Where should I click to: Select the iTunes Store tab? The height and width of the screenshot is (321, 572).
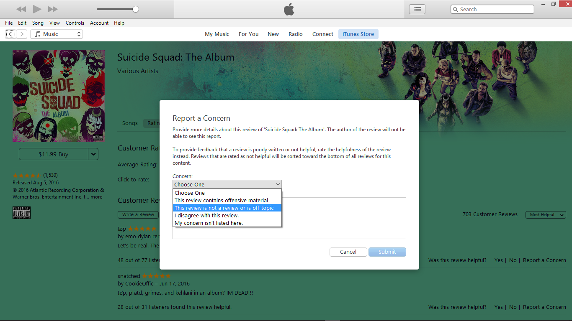pyautogui.click(x=358, y=34)
